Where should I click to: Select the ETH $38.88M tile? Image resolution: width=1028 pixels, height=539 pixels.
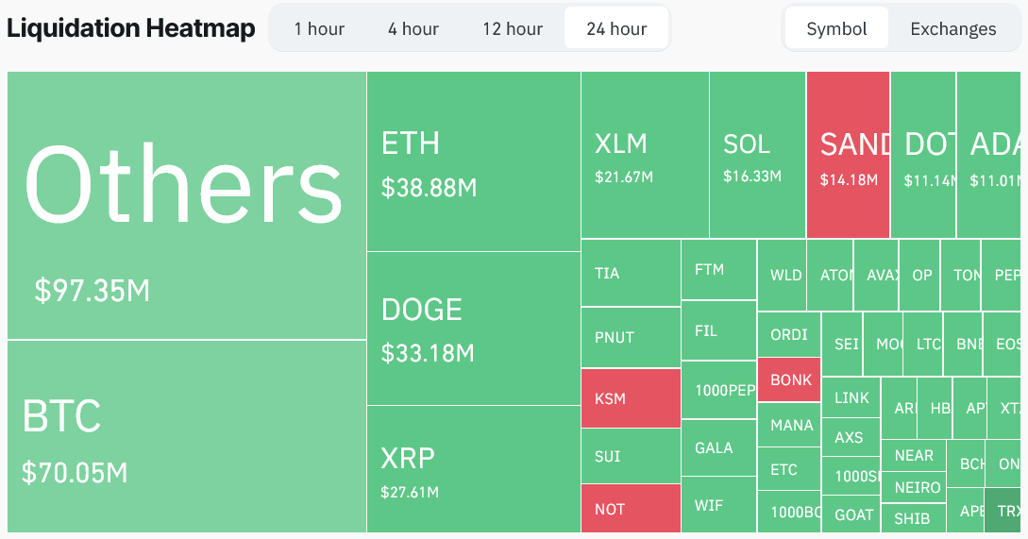pos(473,161)
